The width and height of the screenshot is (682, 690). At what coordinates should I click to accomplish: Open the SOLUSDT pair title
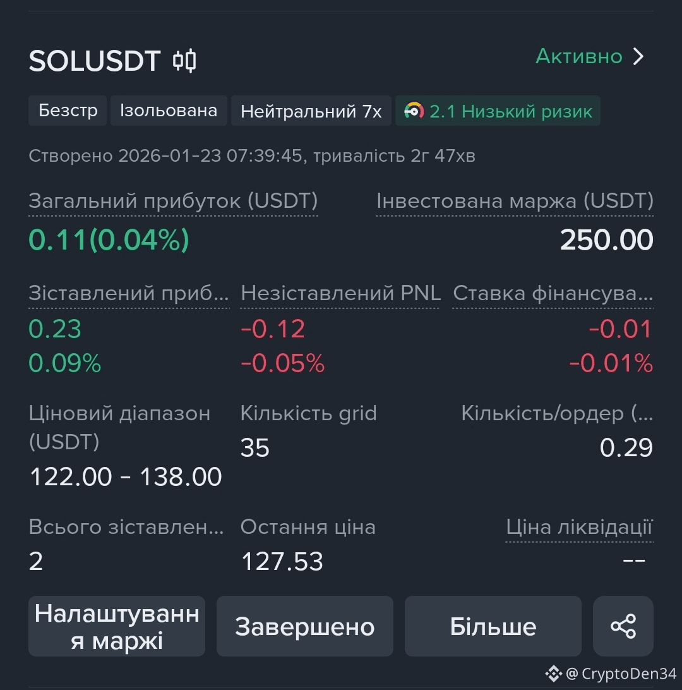click(95, 61)
